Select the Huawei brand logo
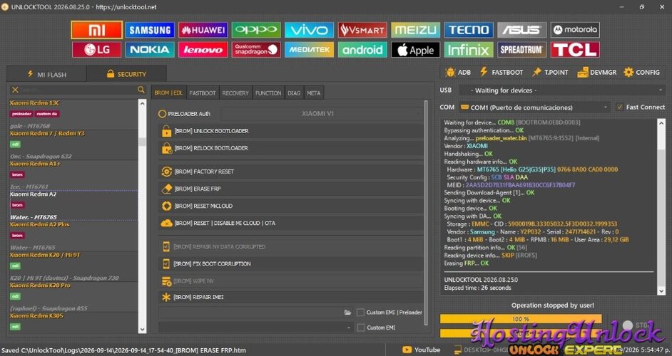The width and height of the screenshot is (672, 356). (x=203, y=30)
